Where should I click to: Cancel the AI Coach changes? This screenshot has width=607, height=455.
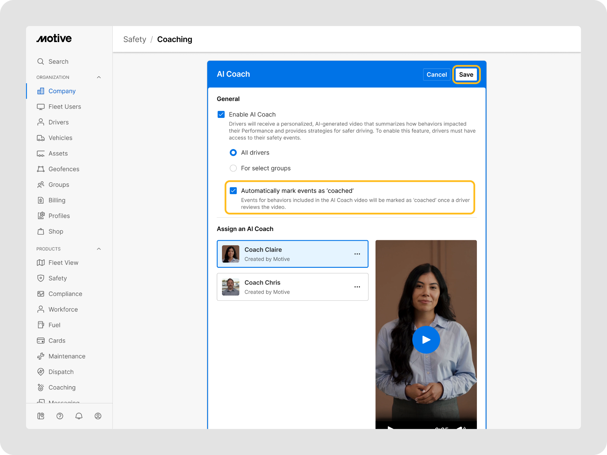[x=436, y=75]
